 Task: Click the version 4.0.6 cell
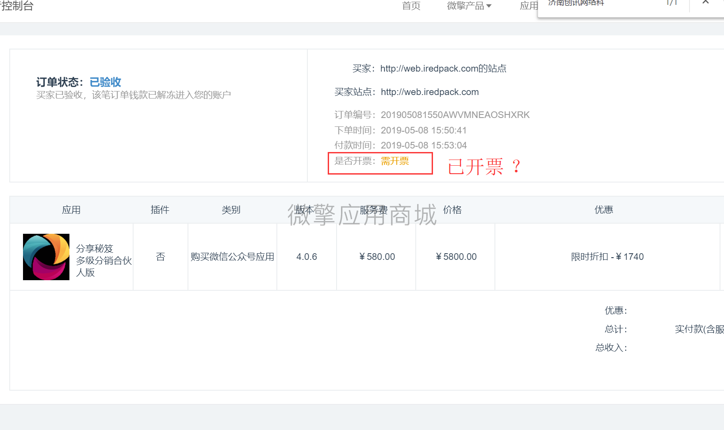(x=306, y=257)
